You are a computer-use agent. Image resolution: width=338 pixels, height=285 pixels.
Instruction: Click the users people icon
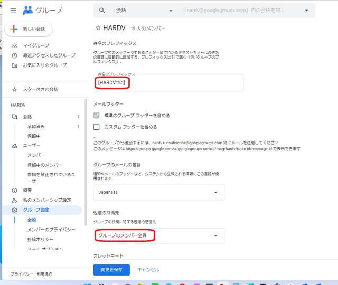tap(14, 146)
